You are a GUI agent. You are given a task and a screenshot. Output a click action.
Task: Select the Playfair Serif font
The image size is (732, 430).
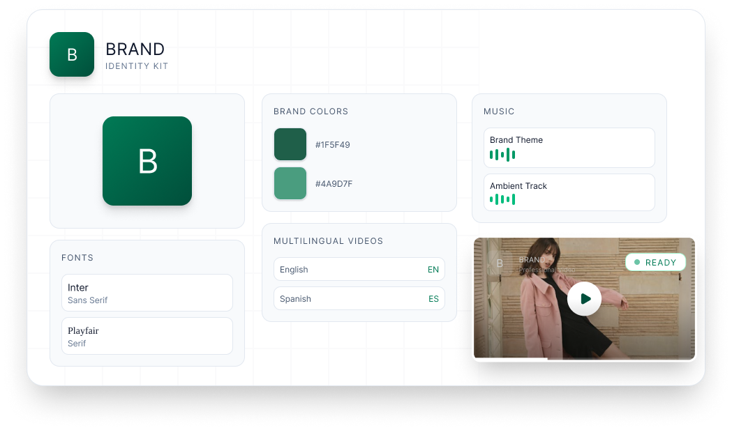pos(147,336)
